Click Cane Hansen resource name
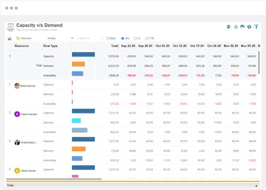266x190 pixels. tap(29, 114)
